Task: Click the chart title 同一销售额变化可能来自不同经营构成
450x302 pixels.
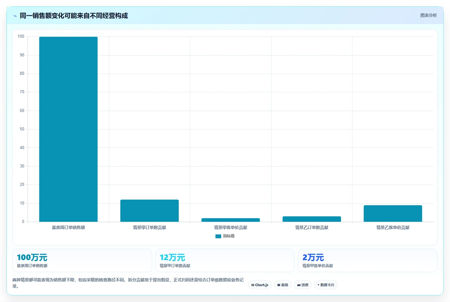Action: click(74, 16)
